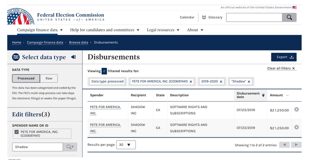315x160 pixels.
Task: Click the Disbursements page heading
Action: coord(114,57)
